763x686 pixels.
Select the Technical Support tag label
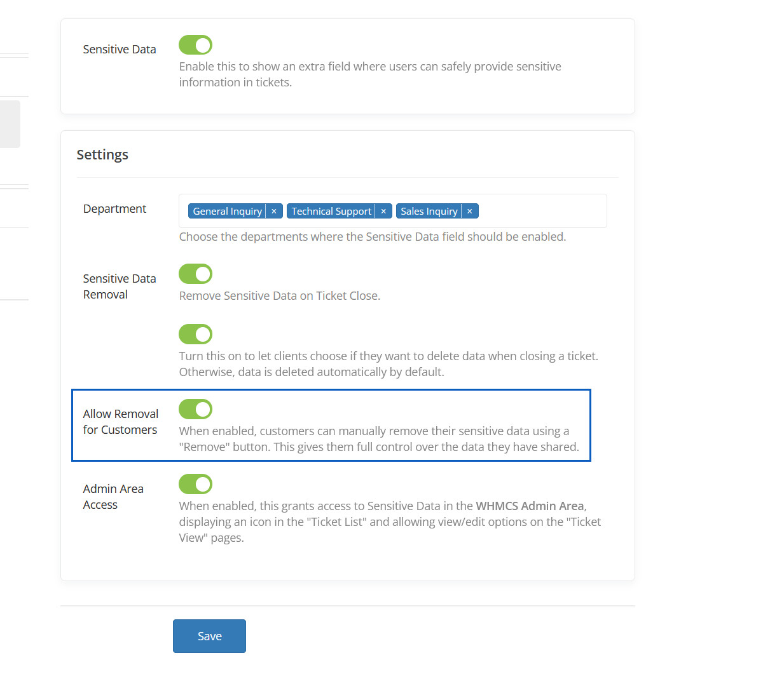tap(331, 212)
